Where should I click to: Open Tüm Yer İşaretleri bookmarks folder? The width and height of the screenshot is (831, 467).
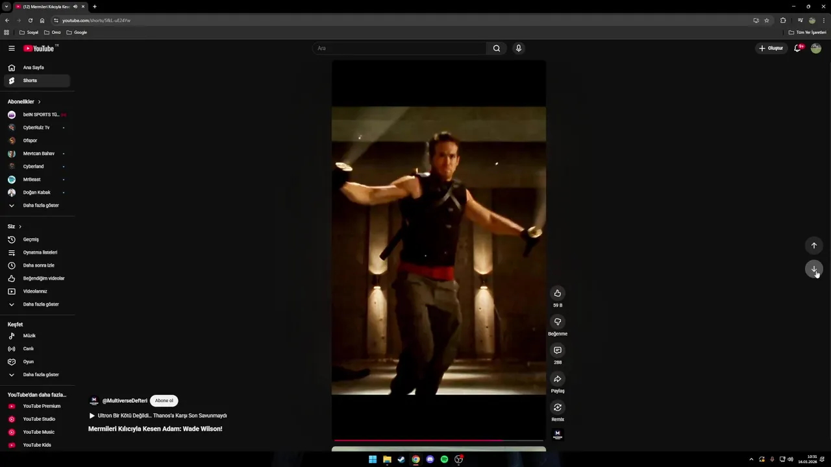tap(808, 32)
